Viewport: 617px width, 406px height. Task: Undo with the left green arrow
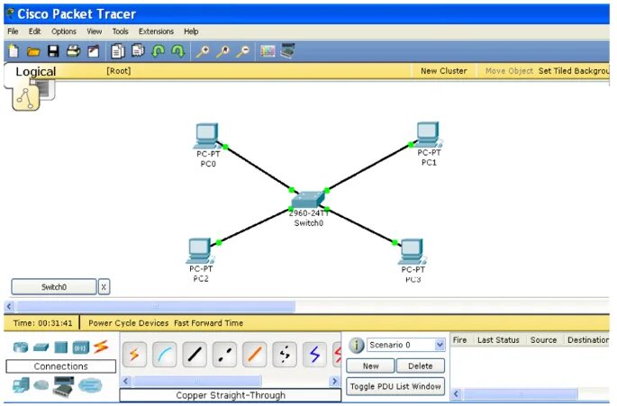click(x=159, y=51)
